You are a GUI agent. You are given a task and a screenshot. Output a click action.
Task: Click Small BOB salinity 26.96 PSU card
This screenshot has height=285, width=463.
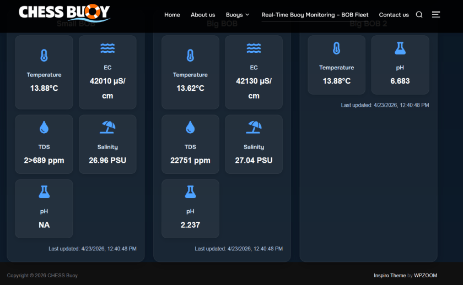click(107, 144)
